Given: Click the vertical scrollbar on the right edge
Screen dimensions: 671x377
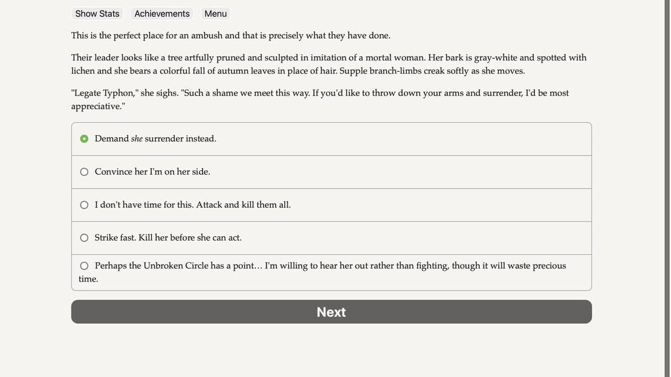Looking at the screenshot, I should (667, 188).
